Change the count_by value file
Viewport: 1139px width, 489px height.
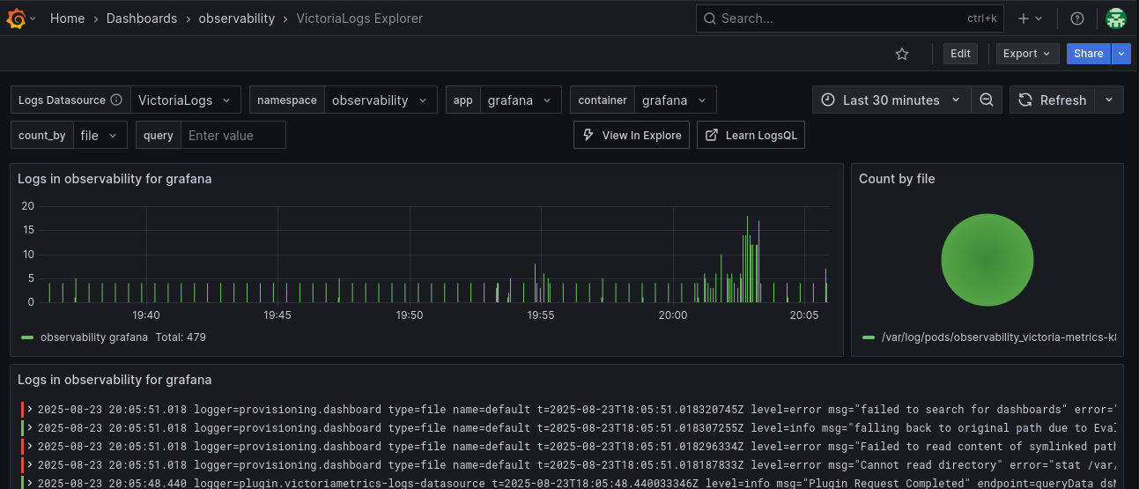(x=100, y=136)
